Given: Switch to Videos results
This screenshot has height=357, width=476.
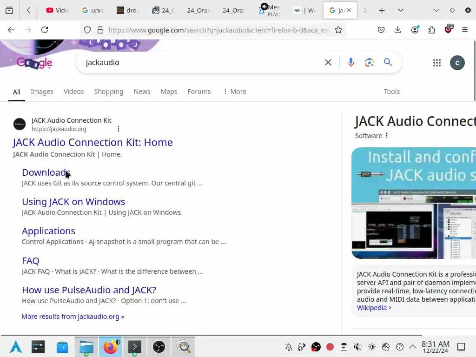Looking at the screenshot, I should point(73,92).
